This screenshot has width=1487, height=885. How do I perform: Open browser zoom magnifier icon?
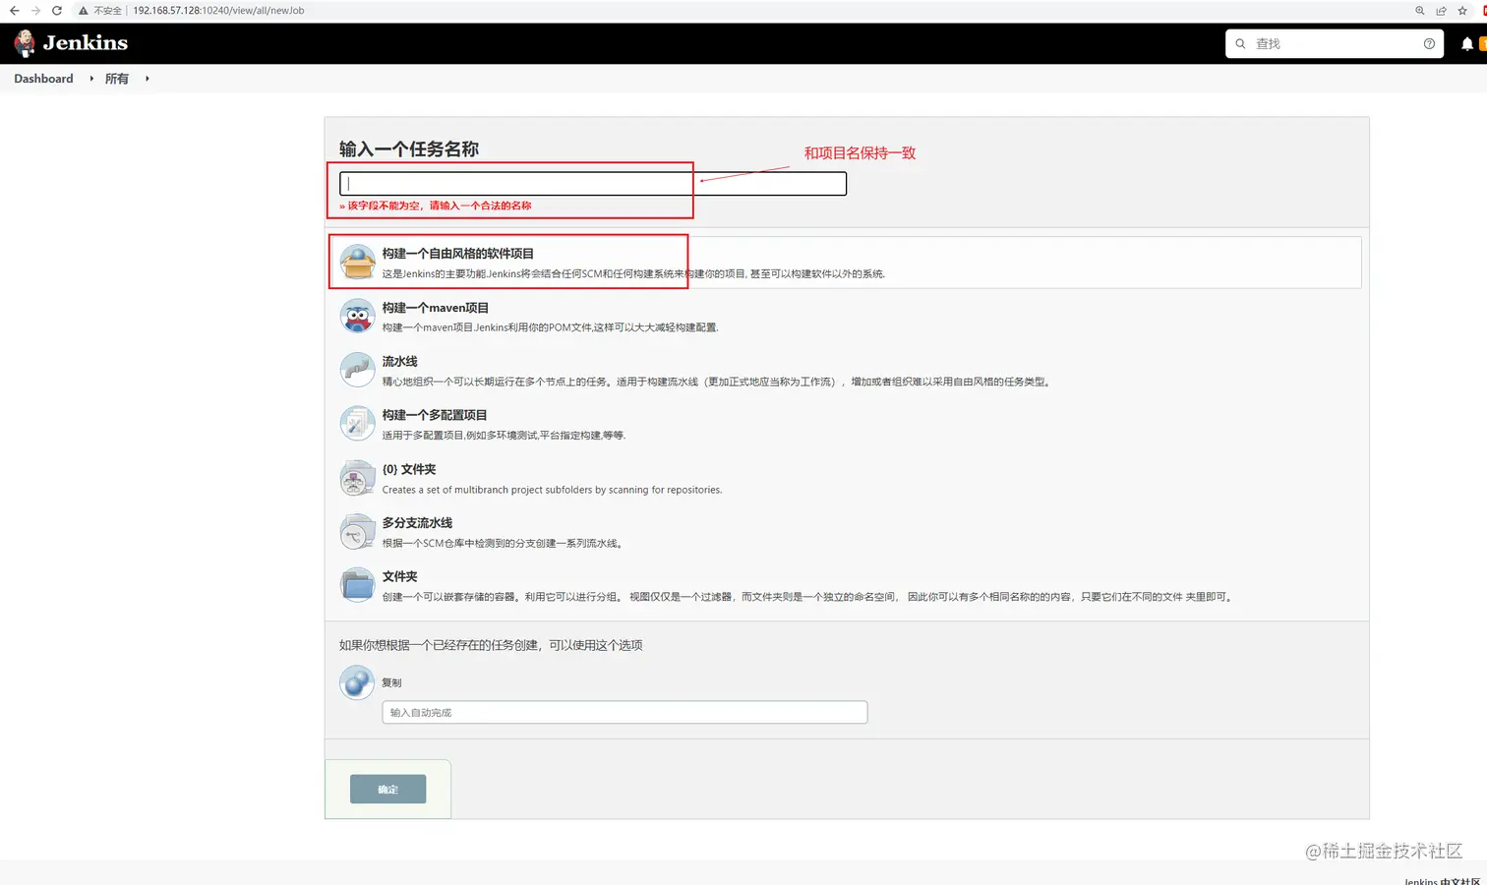pyautogui.click(x=1419, y=11)
